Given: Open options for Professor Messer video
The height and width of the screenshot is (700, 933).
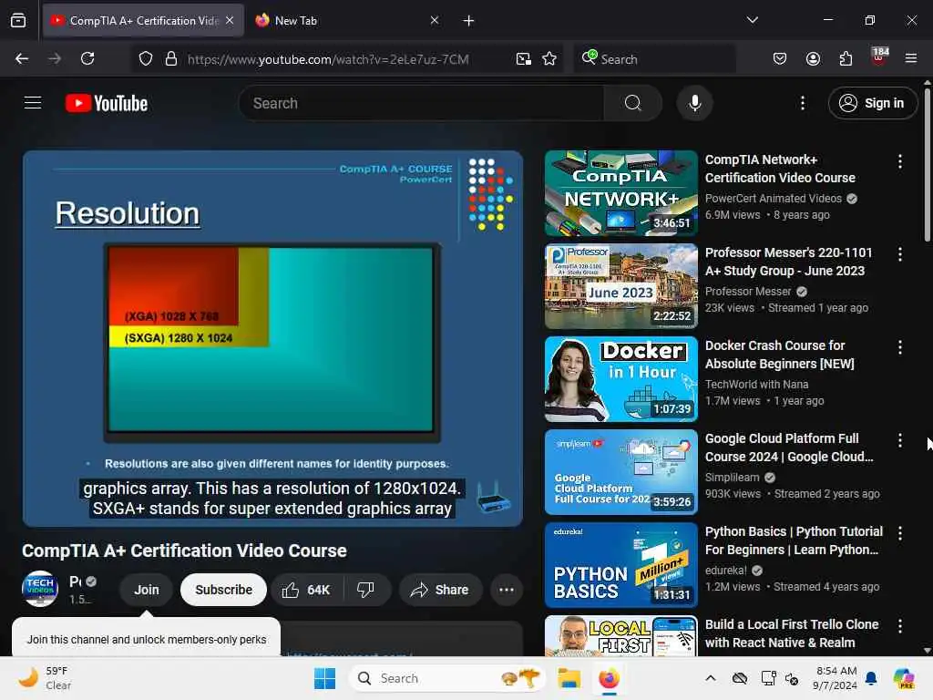Looking at the screenshot, I should tap(899, 254).
